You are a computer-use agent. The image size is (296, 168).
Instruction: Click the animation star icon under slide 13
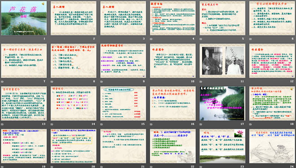(2, 124)
